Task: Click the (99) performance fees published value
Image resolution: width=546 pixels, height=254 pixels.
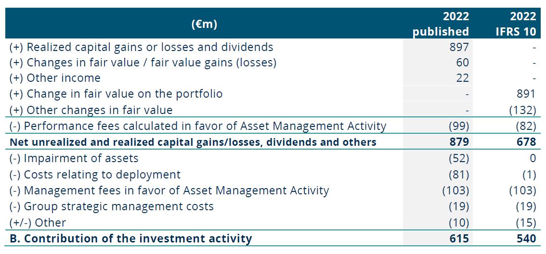Action: click(458, 126)
